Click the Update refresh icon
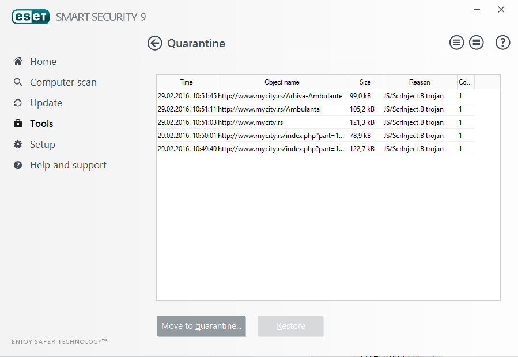Screen dimensions: 518x357 [x=18, y=103]
